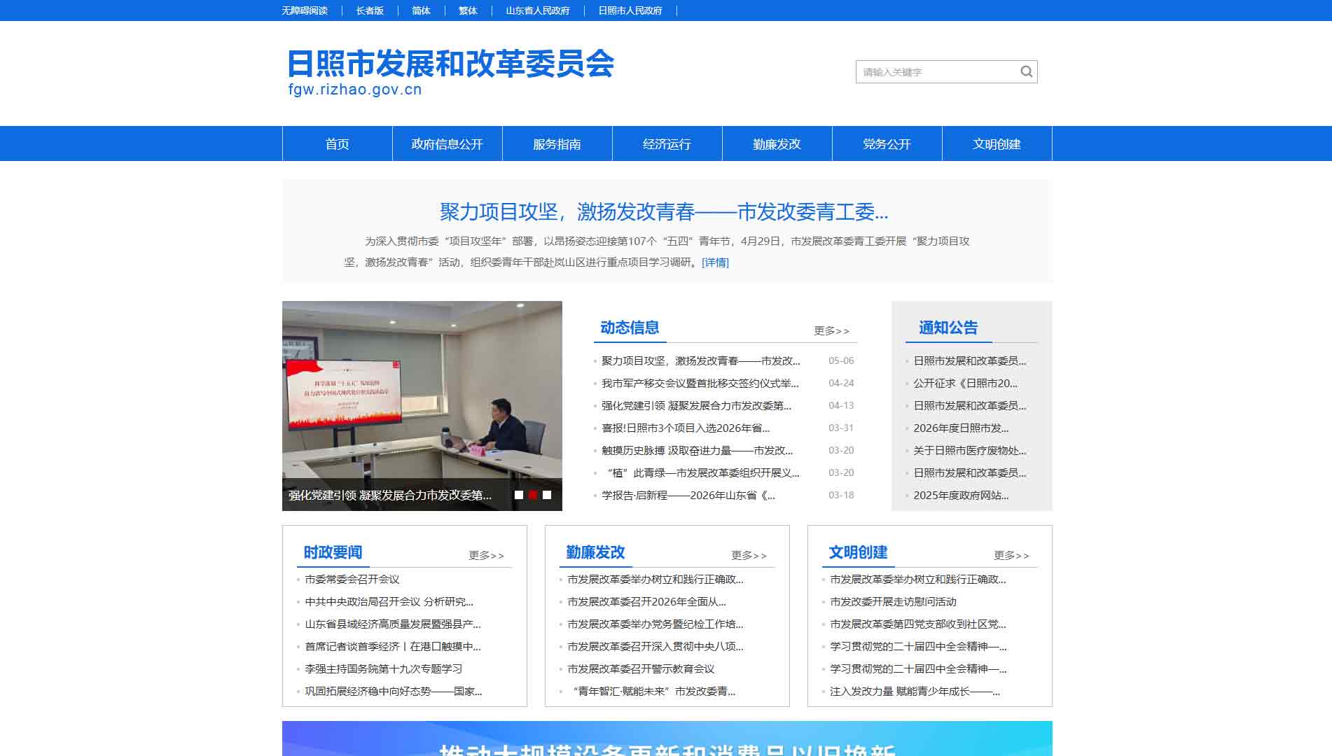Open article 巩固拓展经济稳中向好态势
Screen dimensions: 1332x756
coord(394,691)
